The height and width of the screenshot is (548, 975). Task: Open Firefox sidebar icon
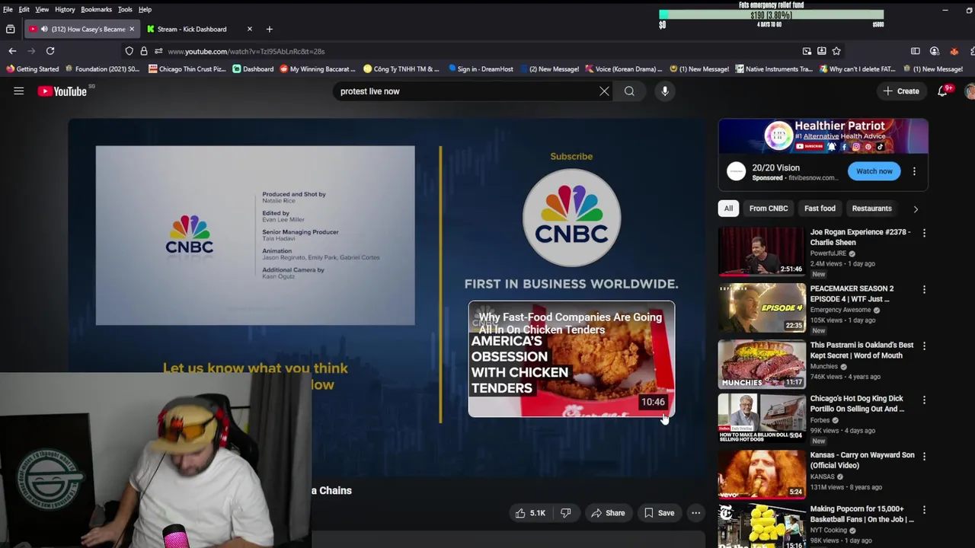pyautogui.click(x=916, y=51)
